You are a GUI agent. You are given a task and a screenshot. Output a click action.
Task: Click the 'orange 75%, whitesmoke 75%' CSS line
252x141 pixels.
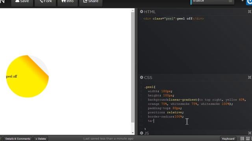[190, 104]
